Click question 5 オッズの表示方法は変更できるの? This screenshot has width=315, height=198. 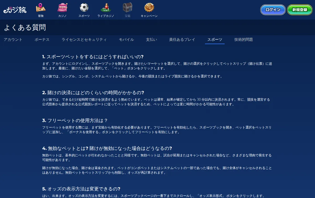pyautogui.click(x=81, y=189)
